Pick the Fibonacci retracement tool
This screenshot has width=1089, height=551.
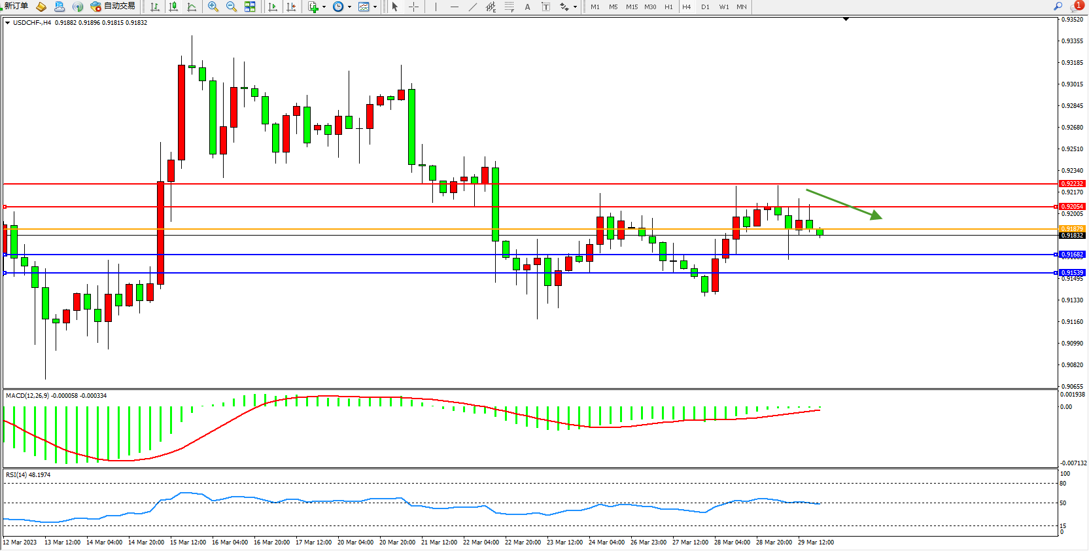[x=509, y=7]
